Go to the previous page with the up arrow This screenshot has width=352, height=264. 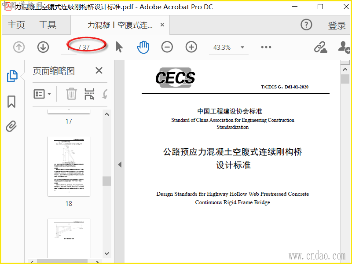tap(19, 47)
